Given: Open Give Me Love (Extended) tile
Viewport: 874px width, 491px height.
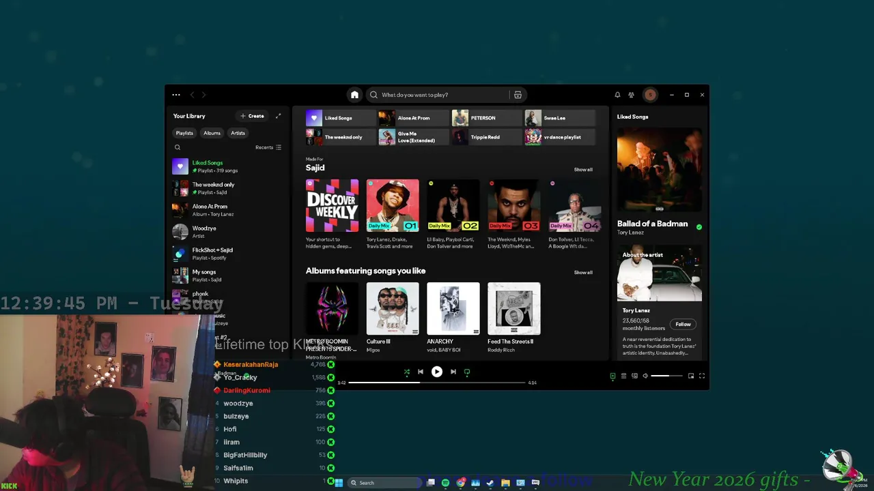Looking at the screenshot, I should pos(414,137).
